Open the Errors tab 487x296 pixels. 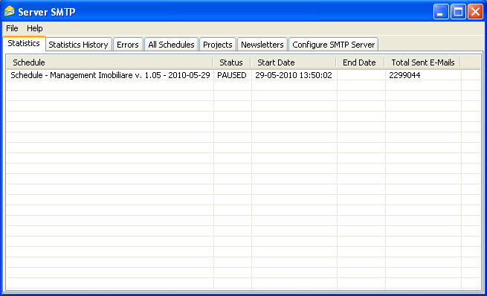(128, 45)
